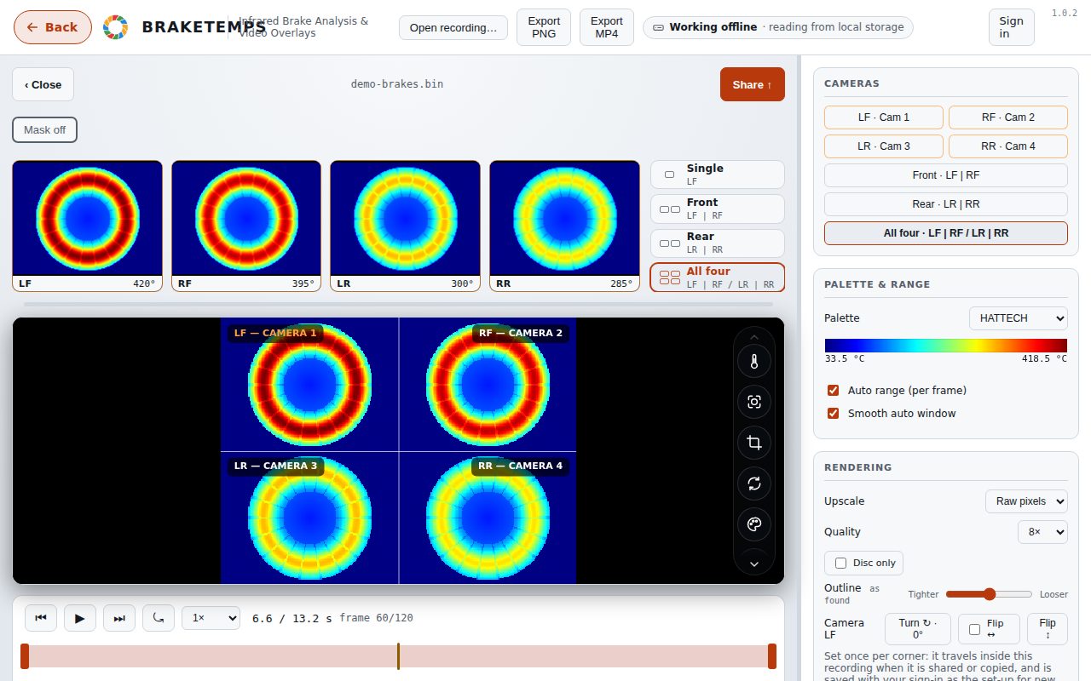The height and width of the screenshot is (681, 1091).
Task: Open the color palette tool
Action: (753, 524)
